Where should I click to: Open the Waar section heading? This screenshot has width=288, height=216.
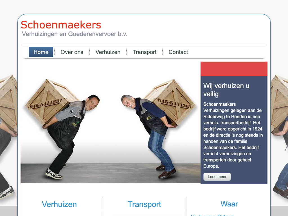pyautogui.click(x=229, y=204)
